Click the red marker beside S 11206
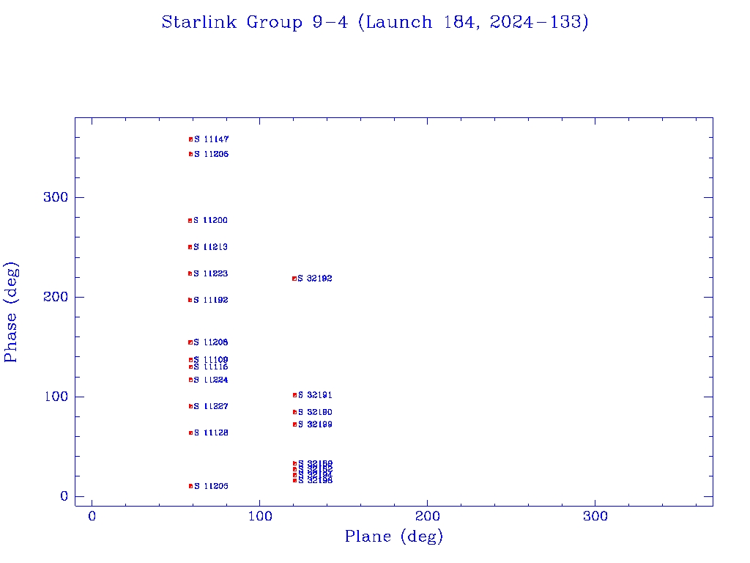The width and height of the screenshot is (750, 563). pyautogui.click(x=191, y=154)
